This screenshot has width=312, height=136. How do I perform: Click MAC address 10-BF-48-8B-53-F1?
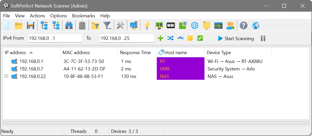(x=83, y=76)
